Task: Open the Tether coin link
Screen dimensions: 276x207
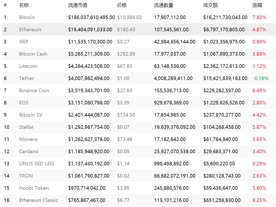Action: 27,78
